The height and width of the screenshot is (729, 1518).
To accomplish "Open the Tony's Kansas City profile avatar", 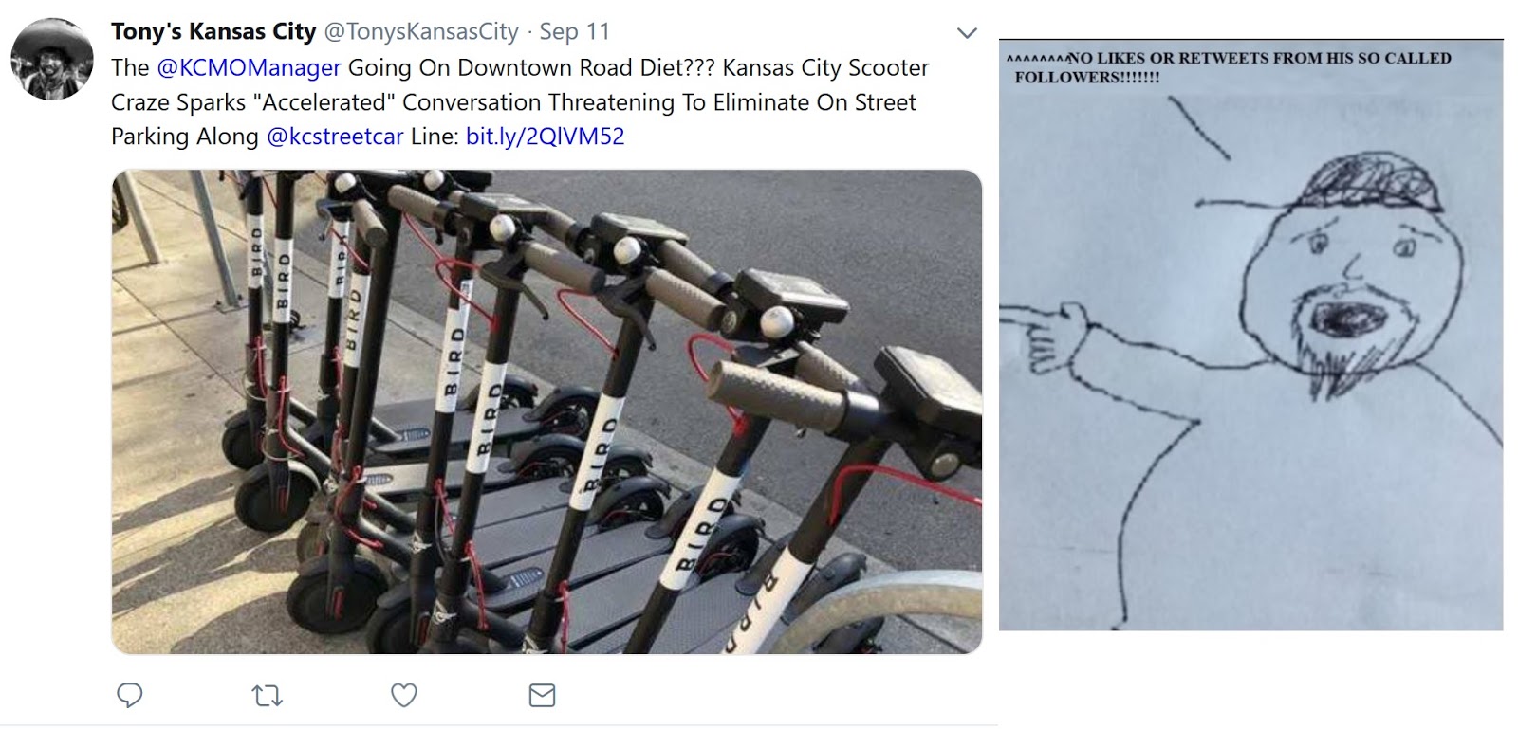I will [x=52, y=59].
